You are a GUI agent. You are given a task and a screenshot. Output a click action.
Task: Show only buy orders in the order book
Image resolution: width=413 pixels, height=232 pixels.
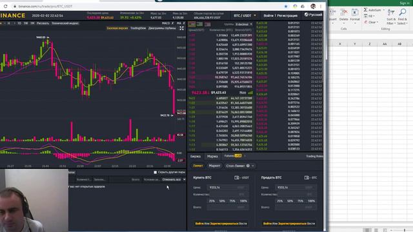pos(199,24)
